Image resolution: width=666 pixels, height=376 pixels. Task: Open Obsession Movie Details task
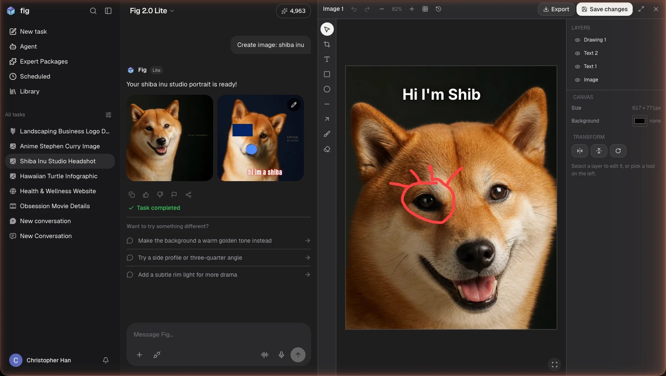point(60,206)
